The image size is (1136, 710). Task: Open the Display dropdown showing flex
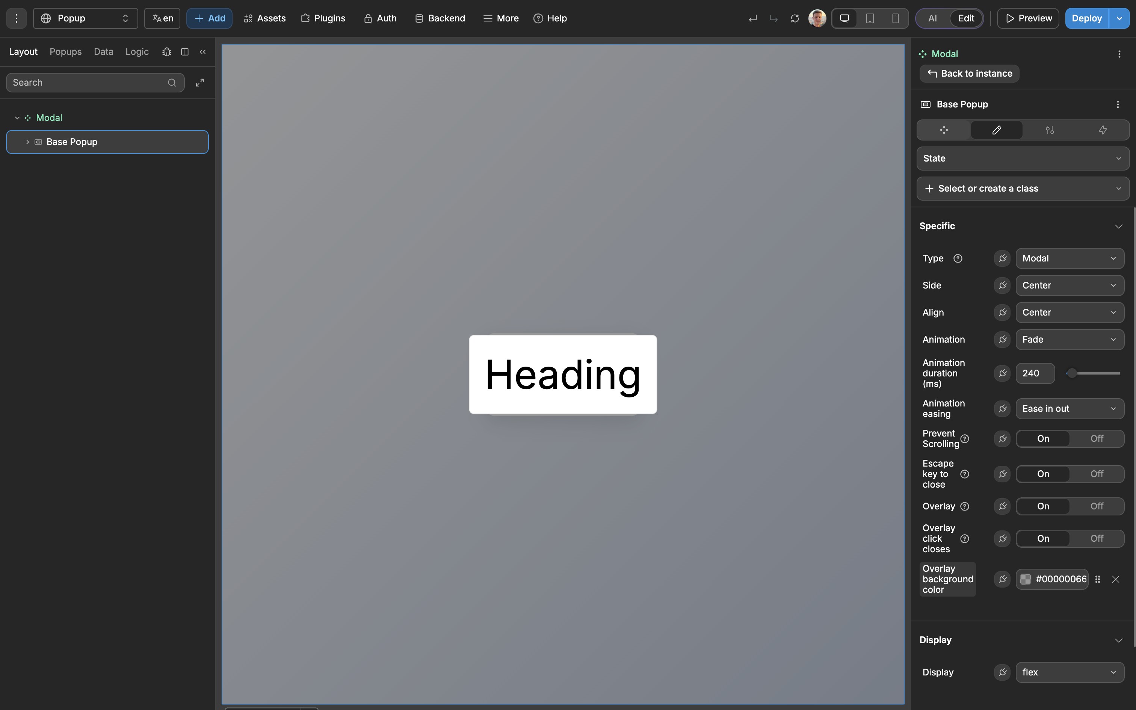1070,672
